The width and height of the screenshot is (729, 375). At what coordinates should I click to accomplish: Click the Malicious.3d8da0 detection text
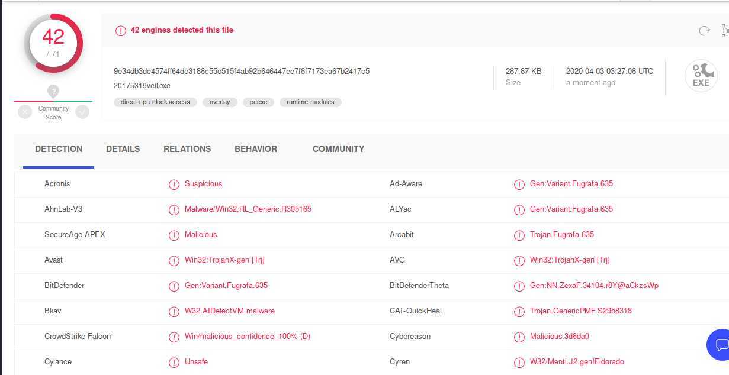click(x=560, y=337)
